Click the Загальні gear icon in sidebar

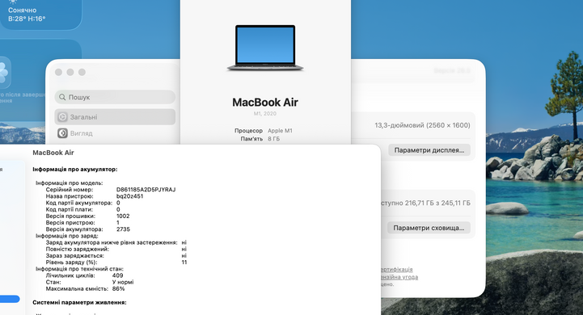62,117
